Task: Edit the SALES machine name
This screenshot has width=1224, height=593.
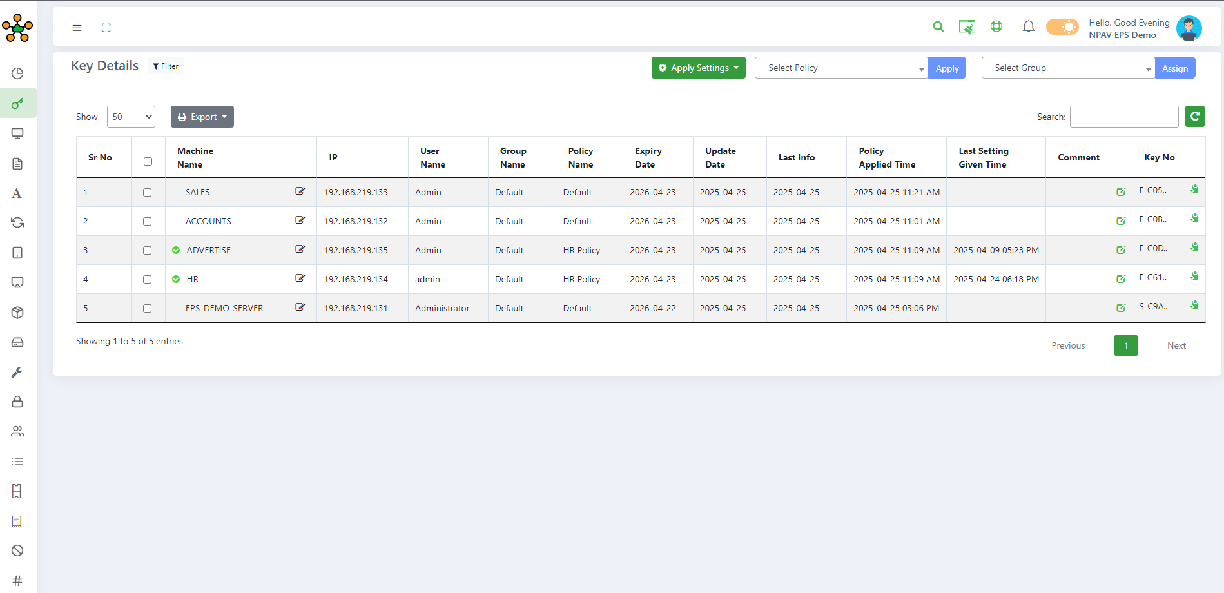Action: tap(300, 191)
